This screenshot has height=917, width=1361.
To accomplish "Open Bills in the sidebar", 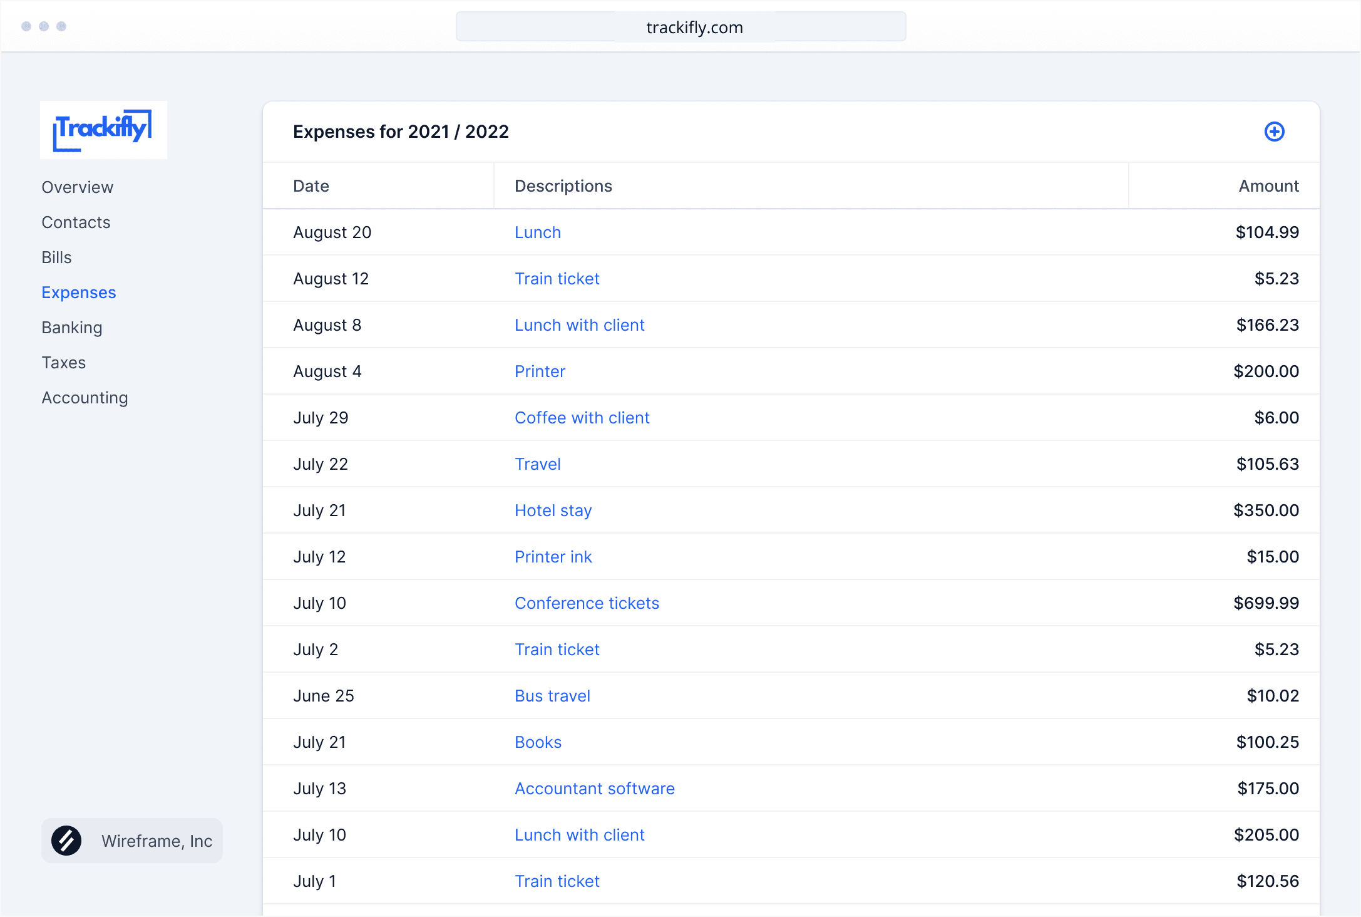I will (56, 257).
